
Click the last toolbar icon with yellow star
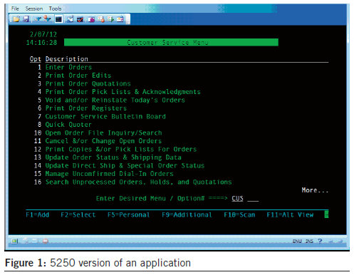[x=120, y=19]
